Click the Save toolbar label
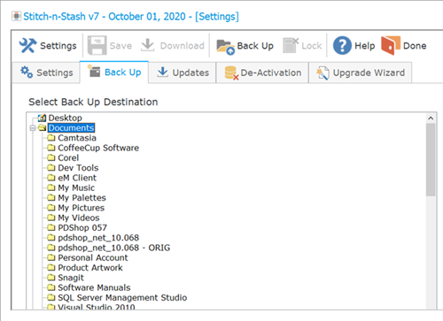The image size is (443, 321). tap(120, 46)
